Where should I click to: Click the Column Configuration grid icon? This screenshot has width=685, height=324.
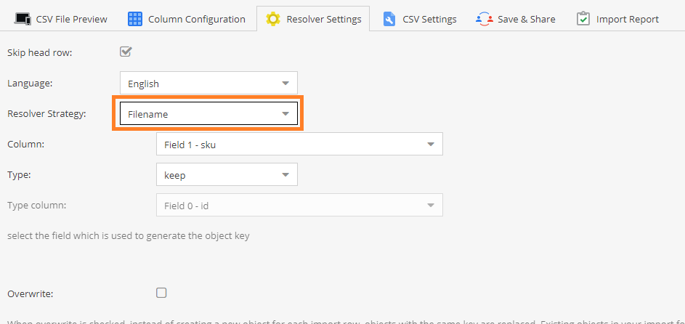pyautogui.click(x=135, y=19)
